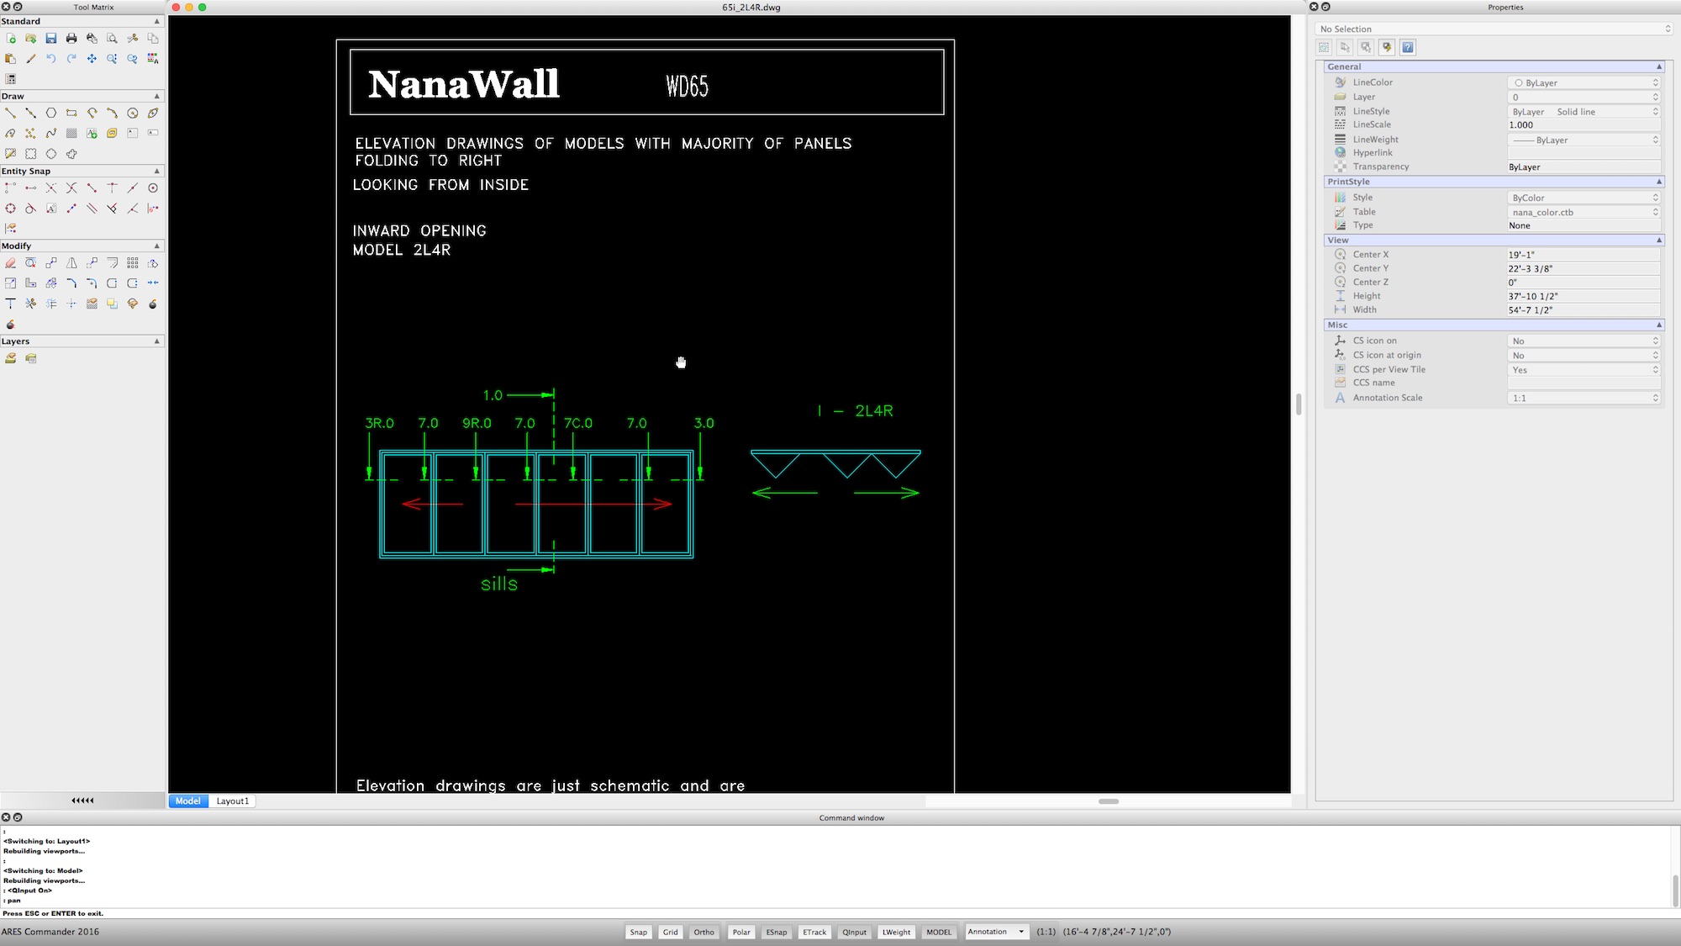Image resolution: width=1681 pixels, height=946 pixels.
Task: Select the Polygon draw tool
Action: tap(51, 113)
